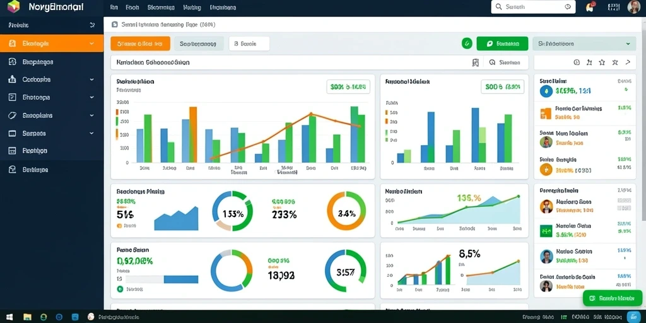The height and width of the screenshot is (323, 646).
Task: Click the Windows Start button
Action: pos(9,317)
